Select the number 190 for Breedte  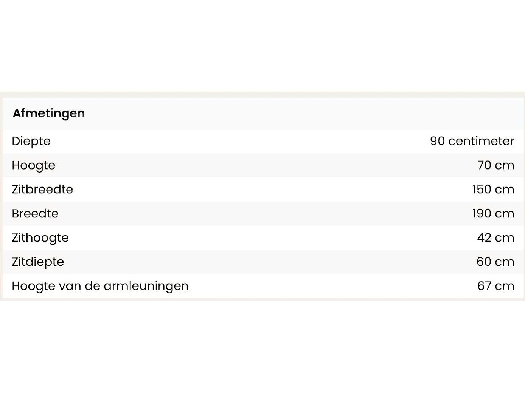(x=482, y=214)
